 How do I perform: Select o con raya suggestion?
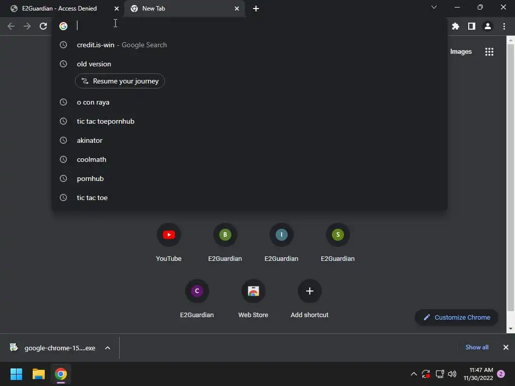(x=249, y=103)
